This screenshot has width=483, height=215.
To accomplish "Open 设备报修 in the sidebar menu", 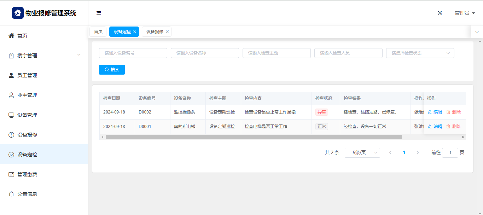I will [x=27, y=135].
